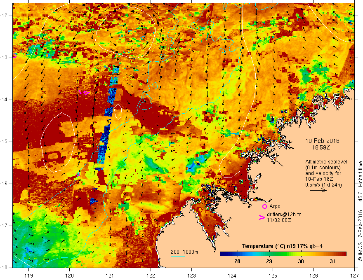Click the date text "10-Feb-2016"

pos(322,141)
